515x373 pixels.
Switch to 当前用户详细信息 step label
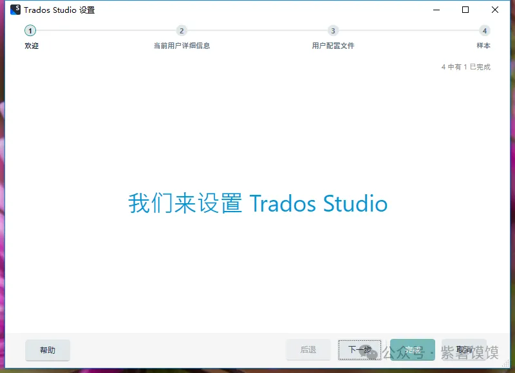coord(182,46)
